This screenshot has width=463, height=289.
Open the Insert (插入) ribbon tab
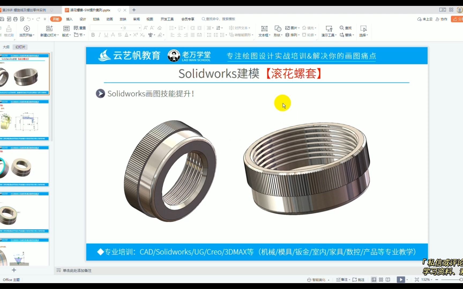pos(69,19)
